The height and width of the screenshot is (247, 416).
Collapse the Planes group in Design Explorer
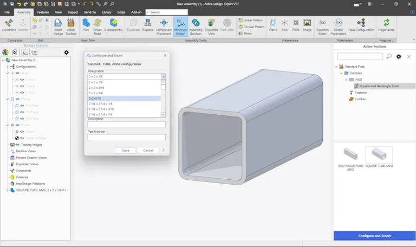8,99
